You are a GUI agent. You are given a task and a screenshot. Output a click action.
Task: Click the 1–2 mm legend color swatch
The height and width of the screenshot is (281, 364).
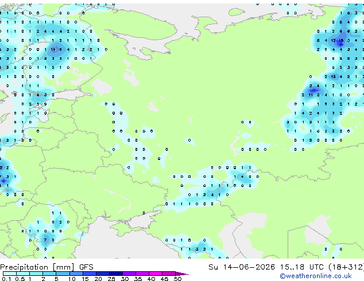pos(36,274)
